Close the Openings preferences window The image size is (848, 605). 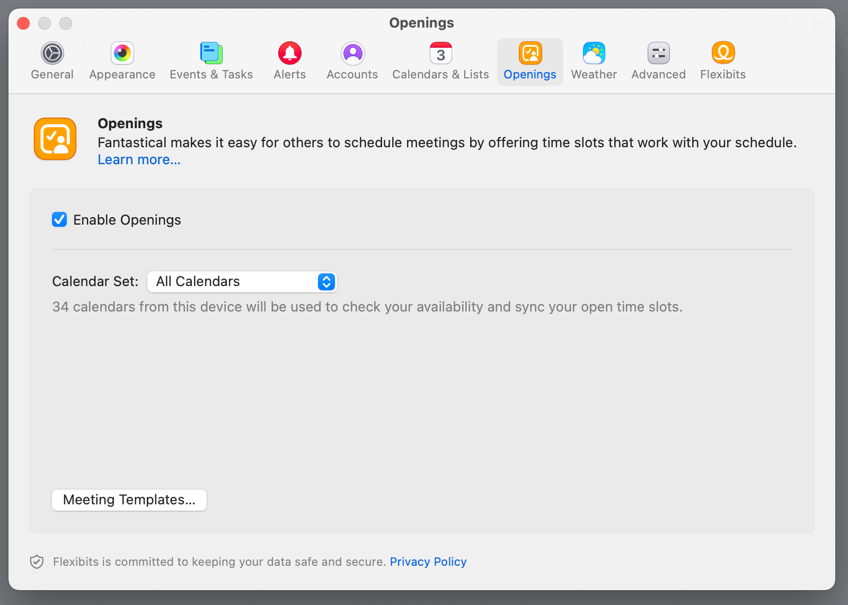pyautogui.click(x=23, y=23)
